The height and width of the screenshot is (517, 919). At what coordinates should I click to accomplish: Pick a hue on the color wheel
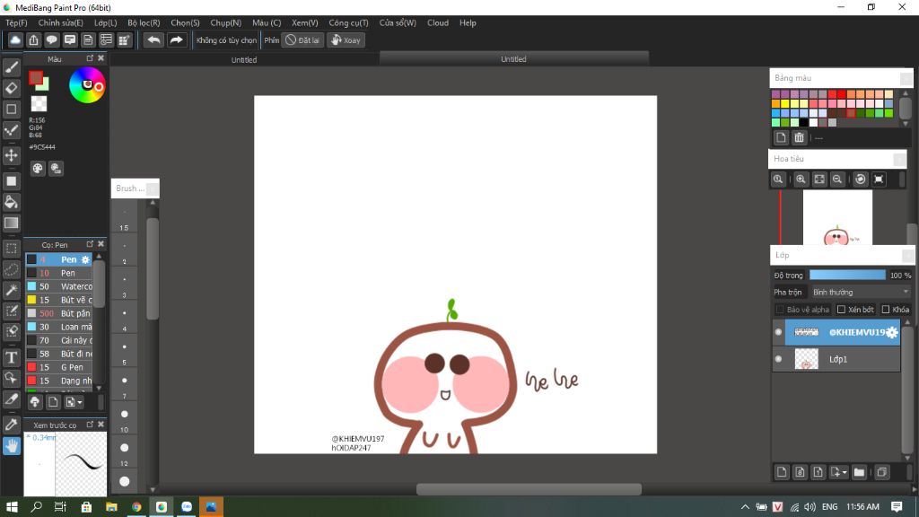point(87,85)
